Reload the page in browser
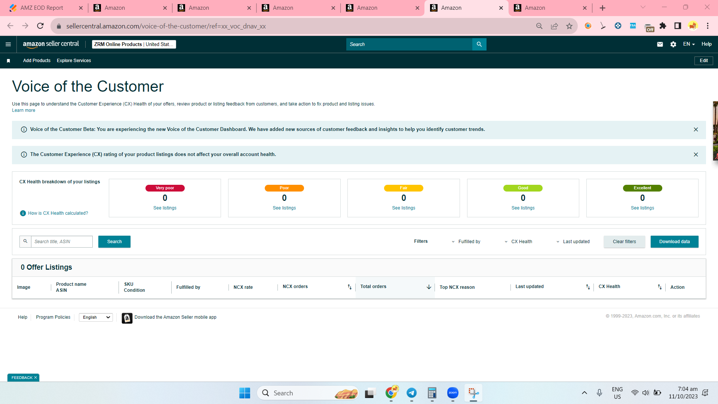 click(40, 26)
